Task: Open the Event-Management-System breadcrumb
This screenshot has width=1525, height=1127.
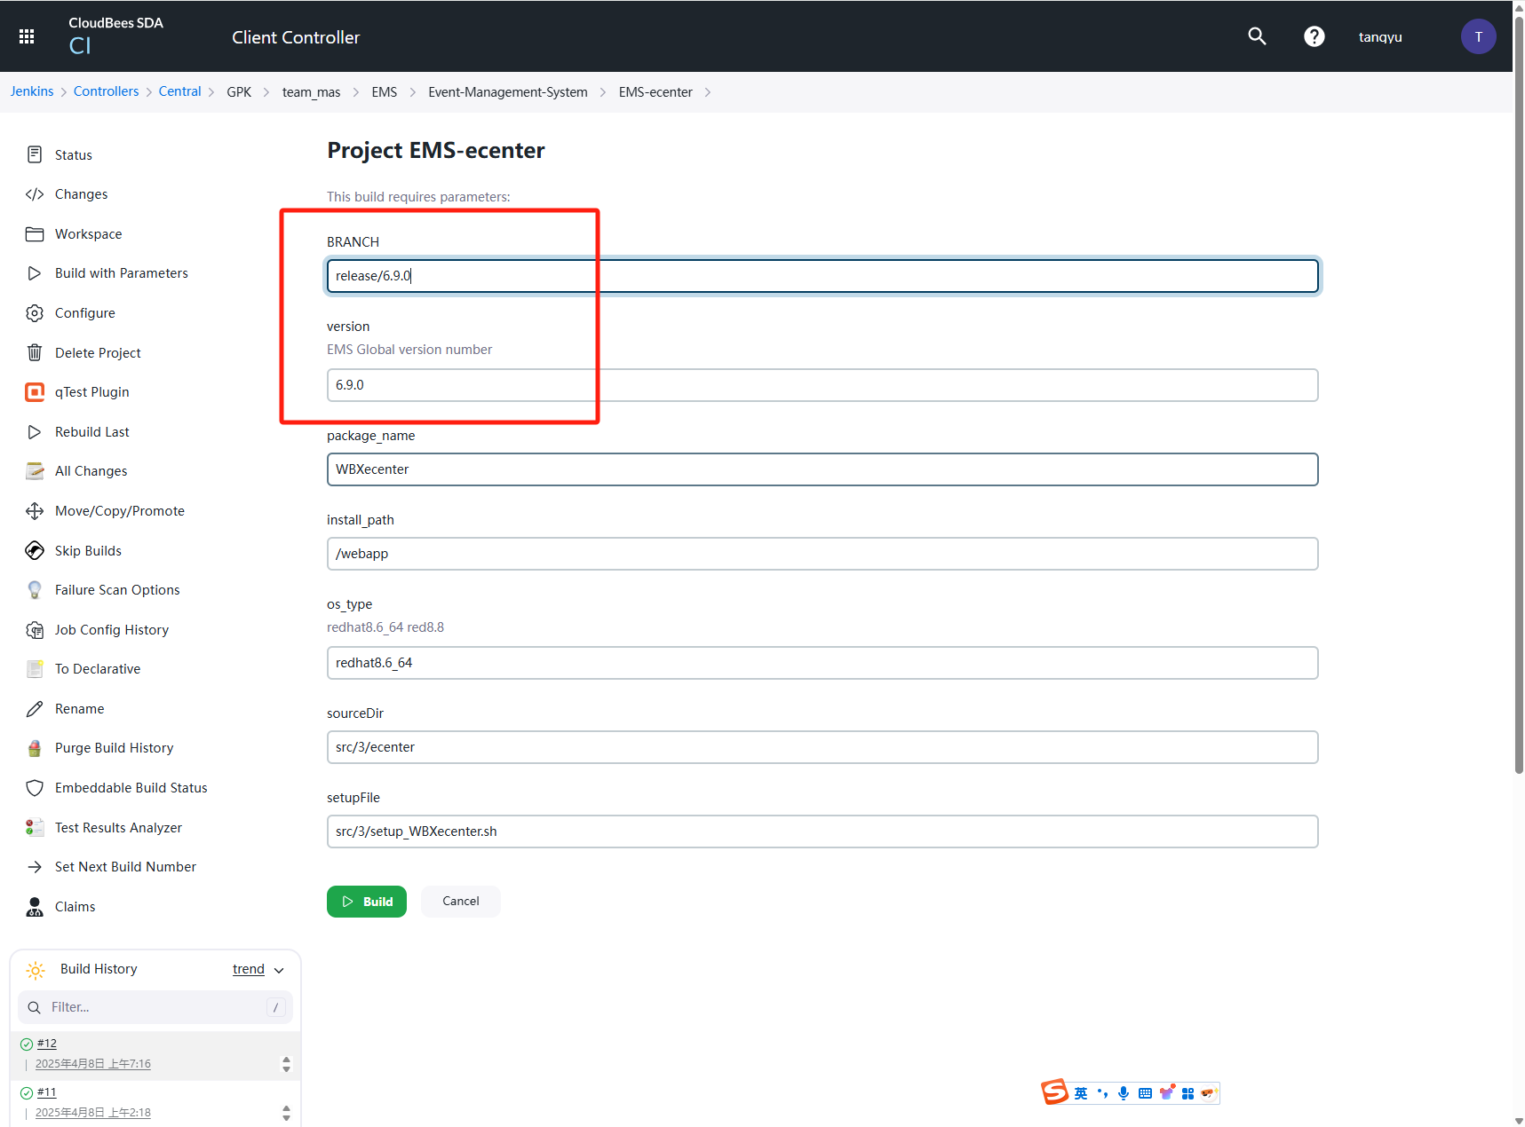Action: tap(508, 92)
